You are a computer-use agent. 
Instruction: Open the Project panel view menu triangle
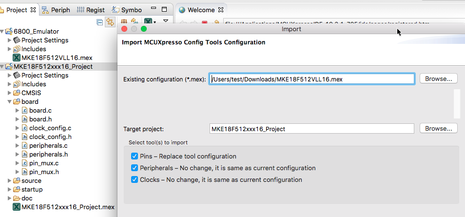pos(166,21)
